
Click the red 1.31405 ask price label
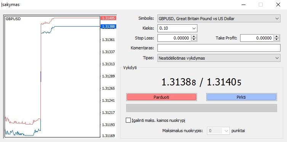tap(108, 18)
